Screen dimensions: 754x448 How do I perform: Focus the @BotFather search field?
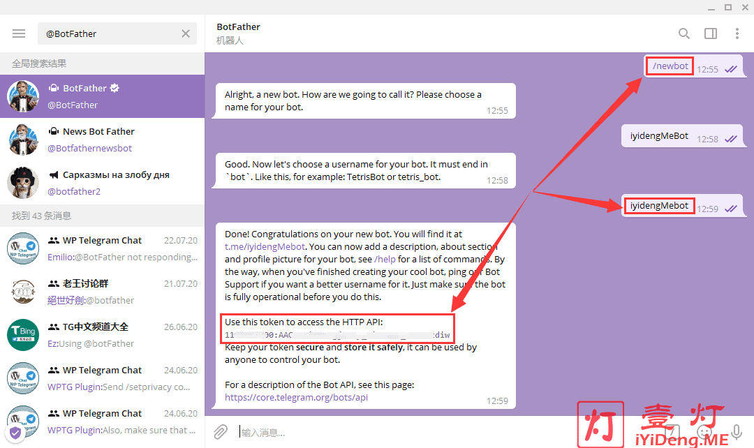(x=117, y=33)
